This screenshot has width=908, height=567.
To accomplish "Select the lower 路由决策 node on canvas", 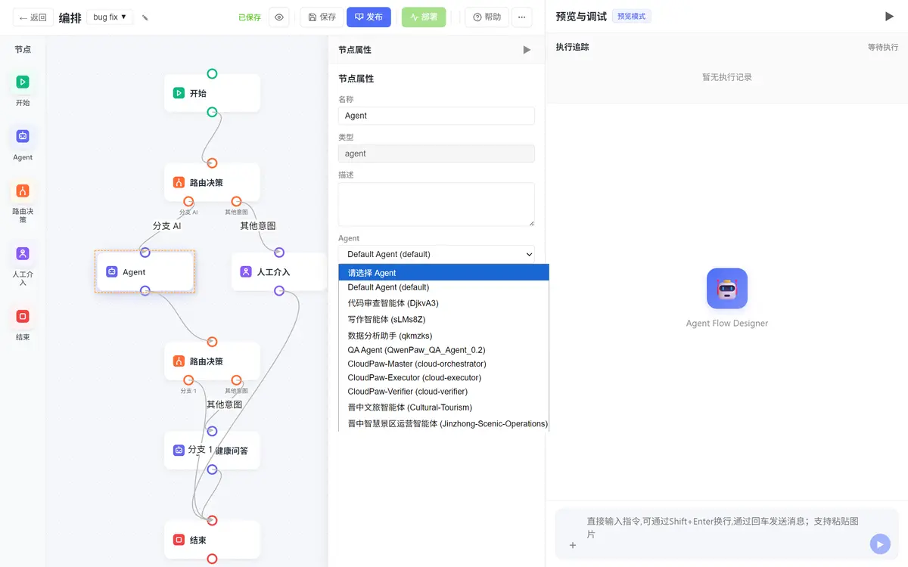I will [x=212, y=361].
